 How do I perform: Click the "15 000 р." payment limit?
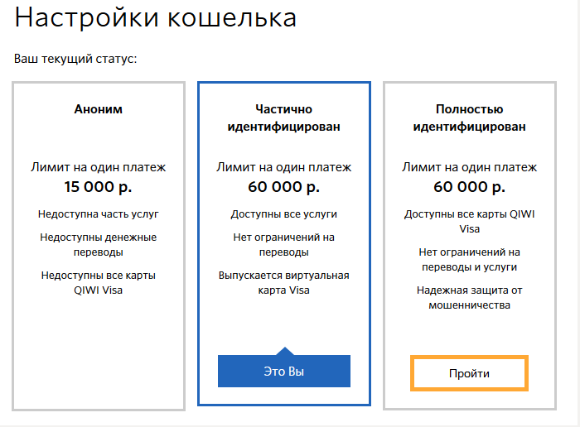[x=99, y=185]
